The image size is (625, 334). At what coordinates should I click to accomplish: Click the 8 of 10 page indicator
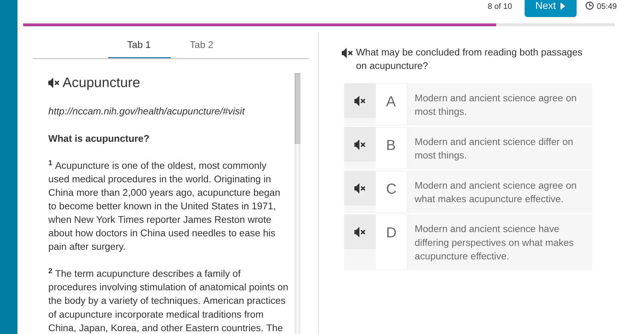[500, 6]
